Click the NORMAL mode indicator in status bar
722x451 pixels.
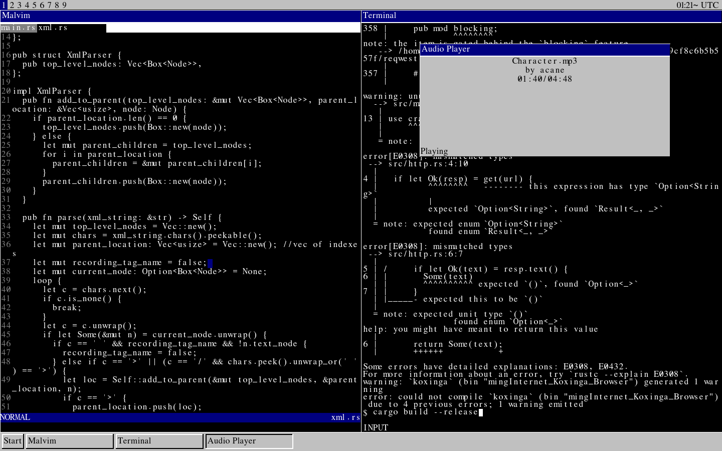tap(15, 417)
